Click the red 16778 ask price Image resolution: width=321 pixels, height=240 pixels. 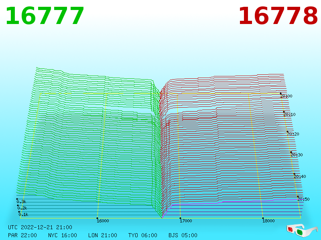(278, 16)
